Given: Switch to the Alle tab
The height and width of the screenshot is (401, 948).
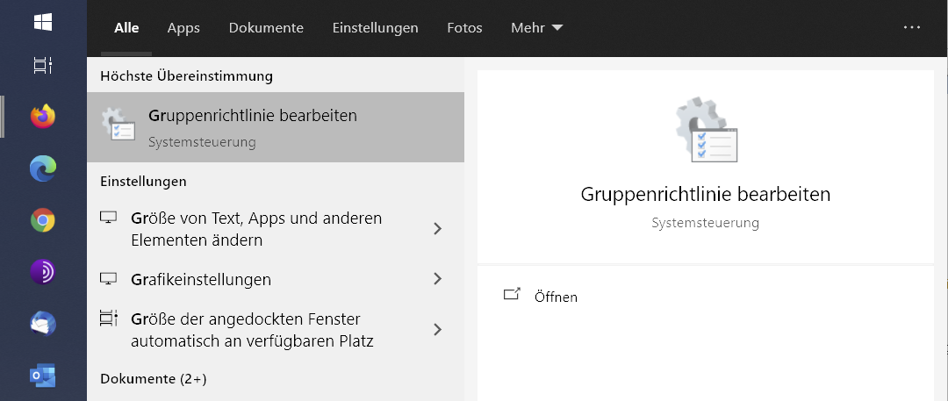Looking at the screenshot, I should point(126,28).
